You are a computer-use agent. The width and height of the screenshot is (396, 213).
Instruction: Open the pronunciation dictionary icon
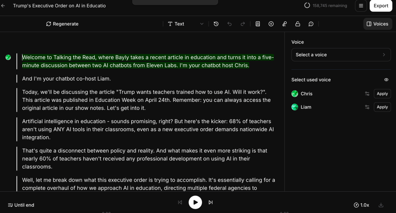coord(258,24)
